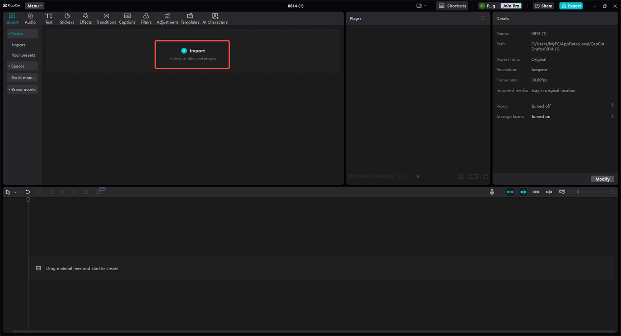Toggle auto snapping in timeline
The height and width of the screenshot is (336, 621).
(523, 192)
